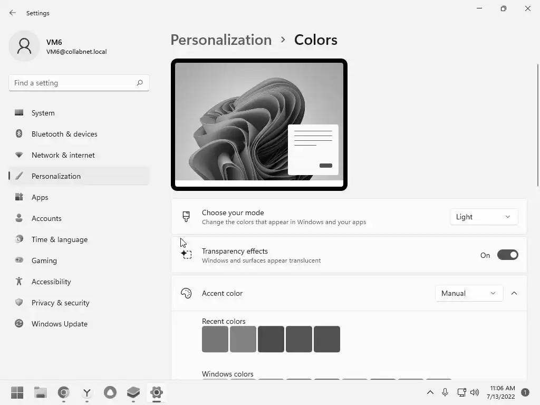Viewport: 540px width, 405px height.
Task: Open the droplet icon app on the taskbar
Action: click(x=110, y=392)
